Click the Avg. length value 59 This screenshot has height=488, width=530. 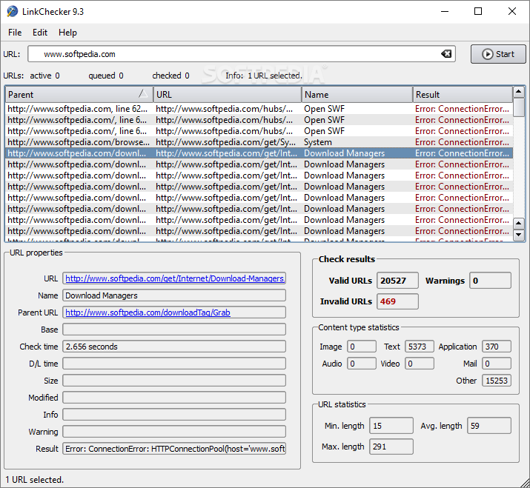(x=489, y=426)
